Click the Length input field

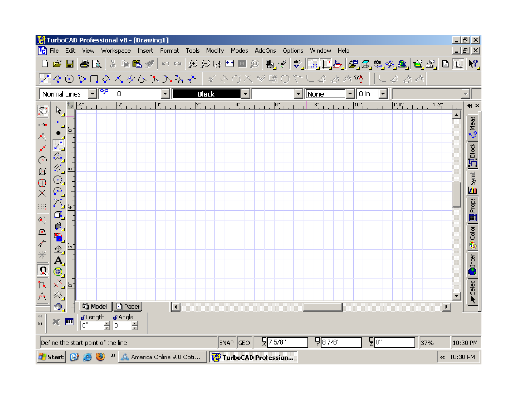[x=92, y=325]
